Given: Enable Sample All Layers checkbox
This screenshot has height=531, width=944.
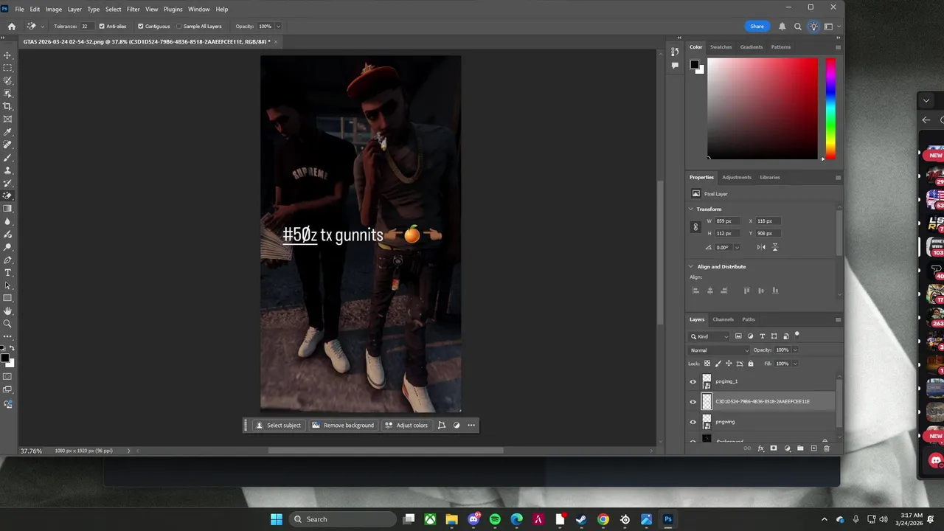Looking at the screenshot, I should [x=178, y=27].
